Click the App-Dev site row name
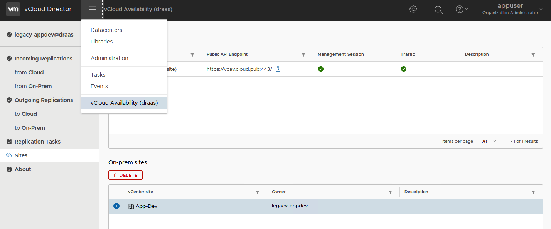551x229 pixels. pyautogui.click(x=147, y=206)
